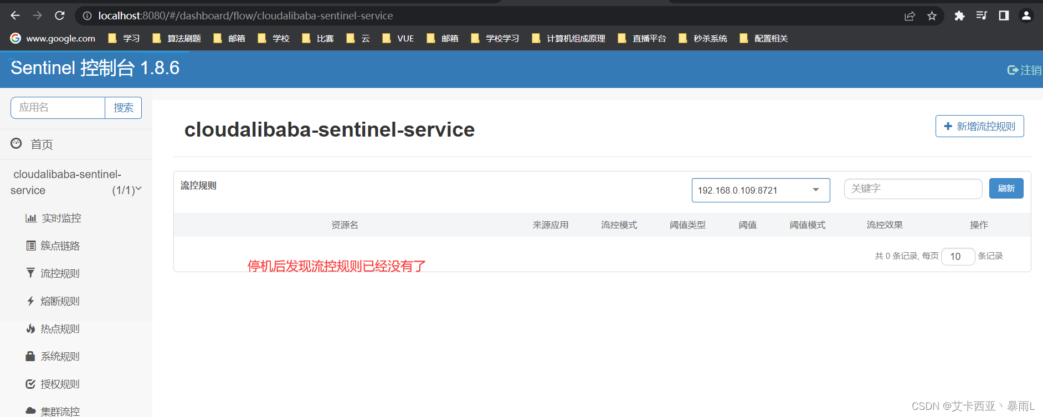Click the records-per-page field showing 10
The width and height of the screenshot is (1043, 417).
click(x=958, y=257)
